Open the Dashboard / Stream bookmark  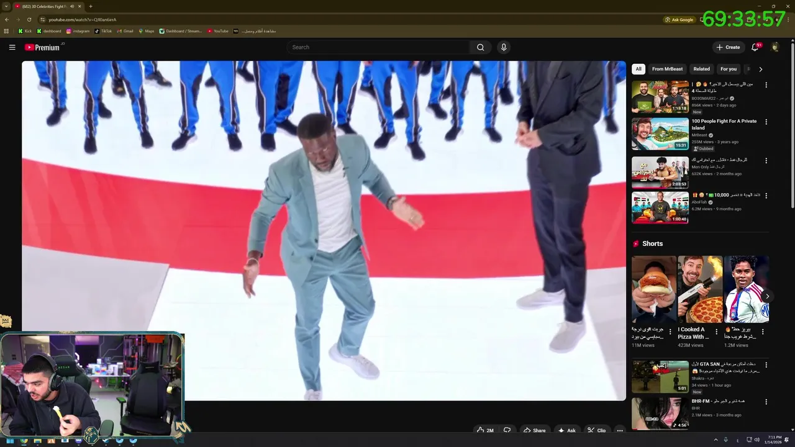(181, 31)
